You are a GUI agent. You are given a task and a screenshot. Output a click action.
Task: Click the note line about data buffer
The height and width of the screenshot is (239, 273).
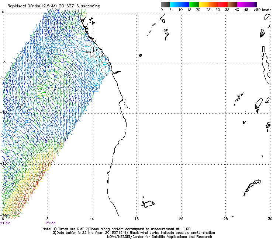click(x=134, y=233)
